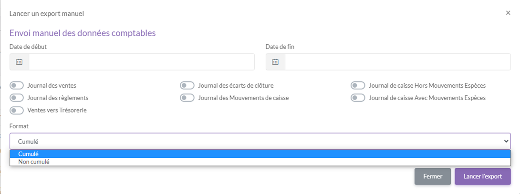Click the start date calendar icon
520x194 pixels.
(x=19, y=62)
